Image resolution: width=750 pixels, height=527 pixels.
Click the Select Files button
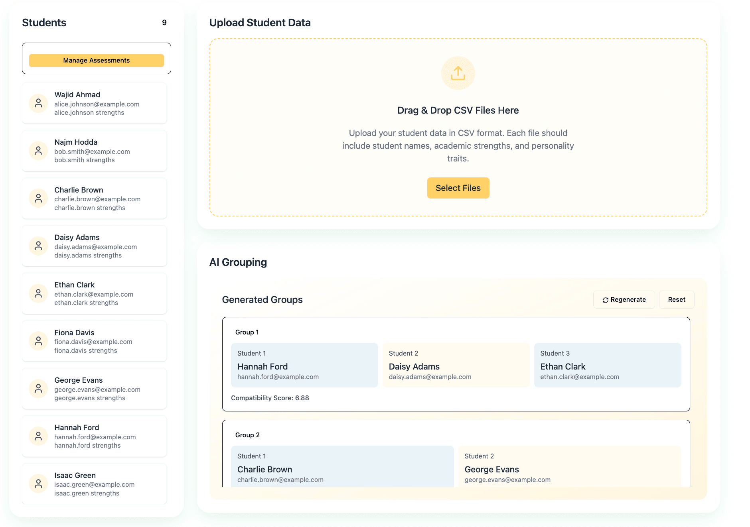click(458, 188)
